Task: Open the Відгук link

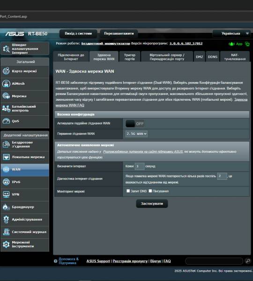Action: pos(156,261)
